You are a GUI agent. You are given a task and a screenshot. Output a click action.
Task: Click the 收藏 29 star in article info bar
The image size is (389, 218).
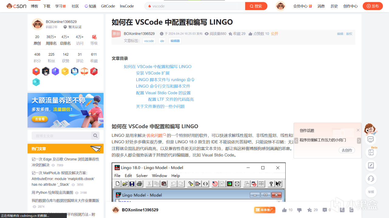(237, 34)
